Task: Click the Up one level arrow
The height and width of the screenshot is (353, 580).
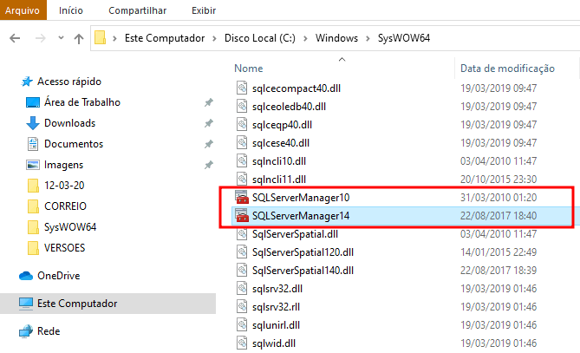Action: click(x=79, y=38)
